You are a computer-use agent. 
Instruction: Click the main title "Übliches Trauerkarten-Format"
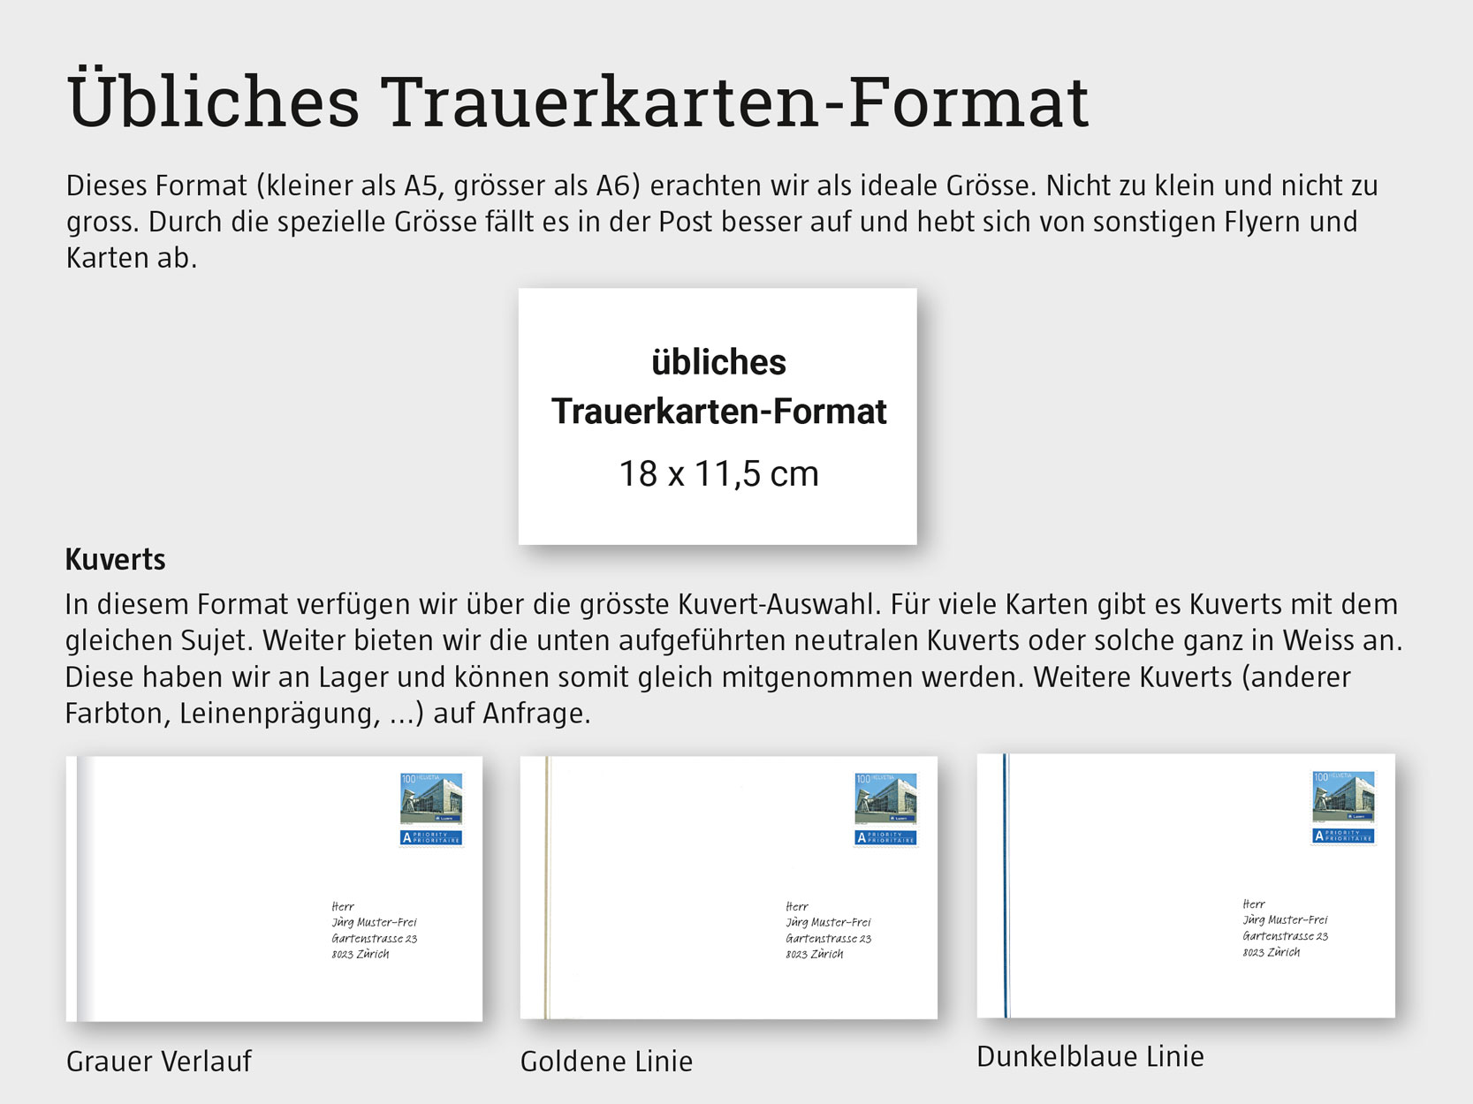(x=578, y=102)
